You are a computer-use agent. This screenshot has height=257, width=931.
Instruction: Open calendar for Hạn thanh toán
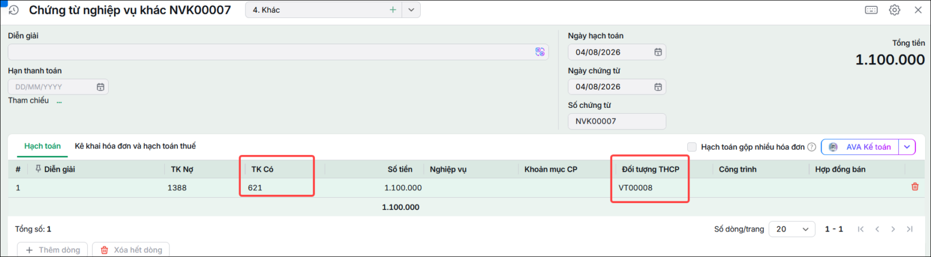coord(100,87)
